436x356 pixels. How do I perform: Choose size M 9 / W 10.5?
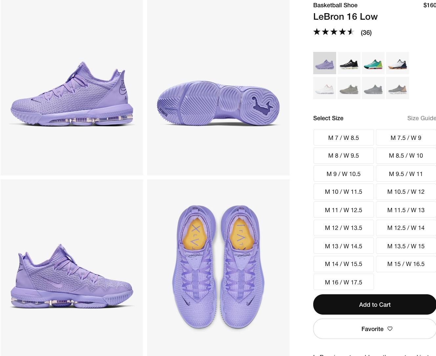click(x=343, y=174)
